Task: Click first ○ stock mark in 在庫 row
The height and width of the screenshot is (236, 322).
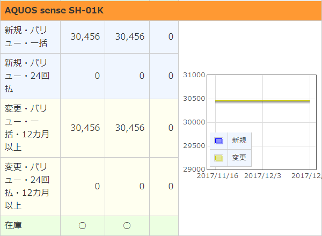Action: [82, 226]
